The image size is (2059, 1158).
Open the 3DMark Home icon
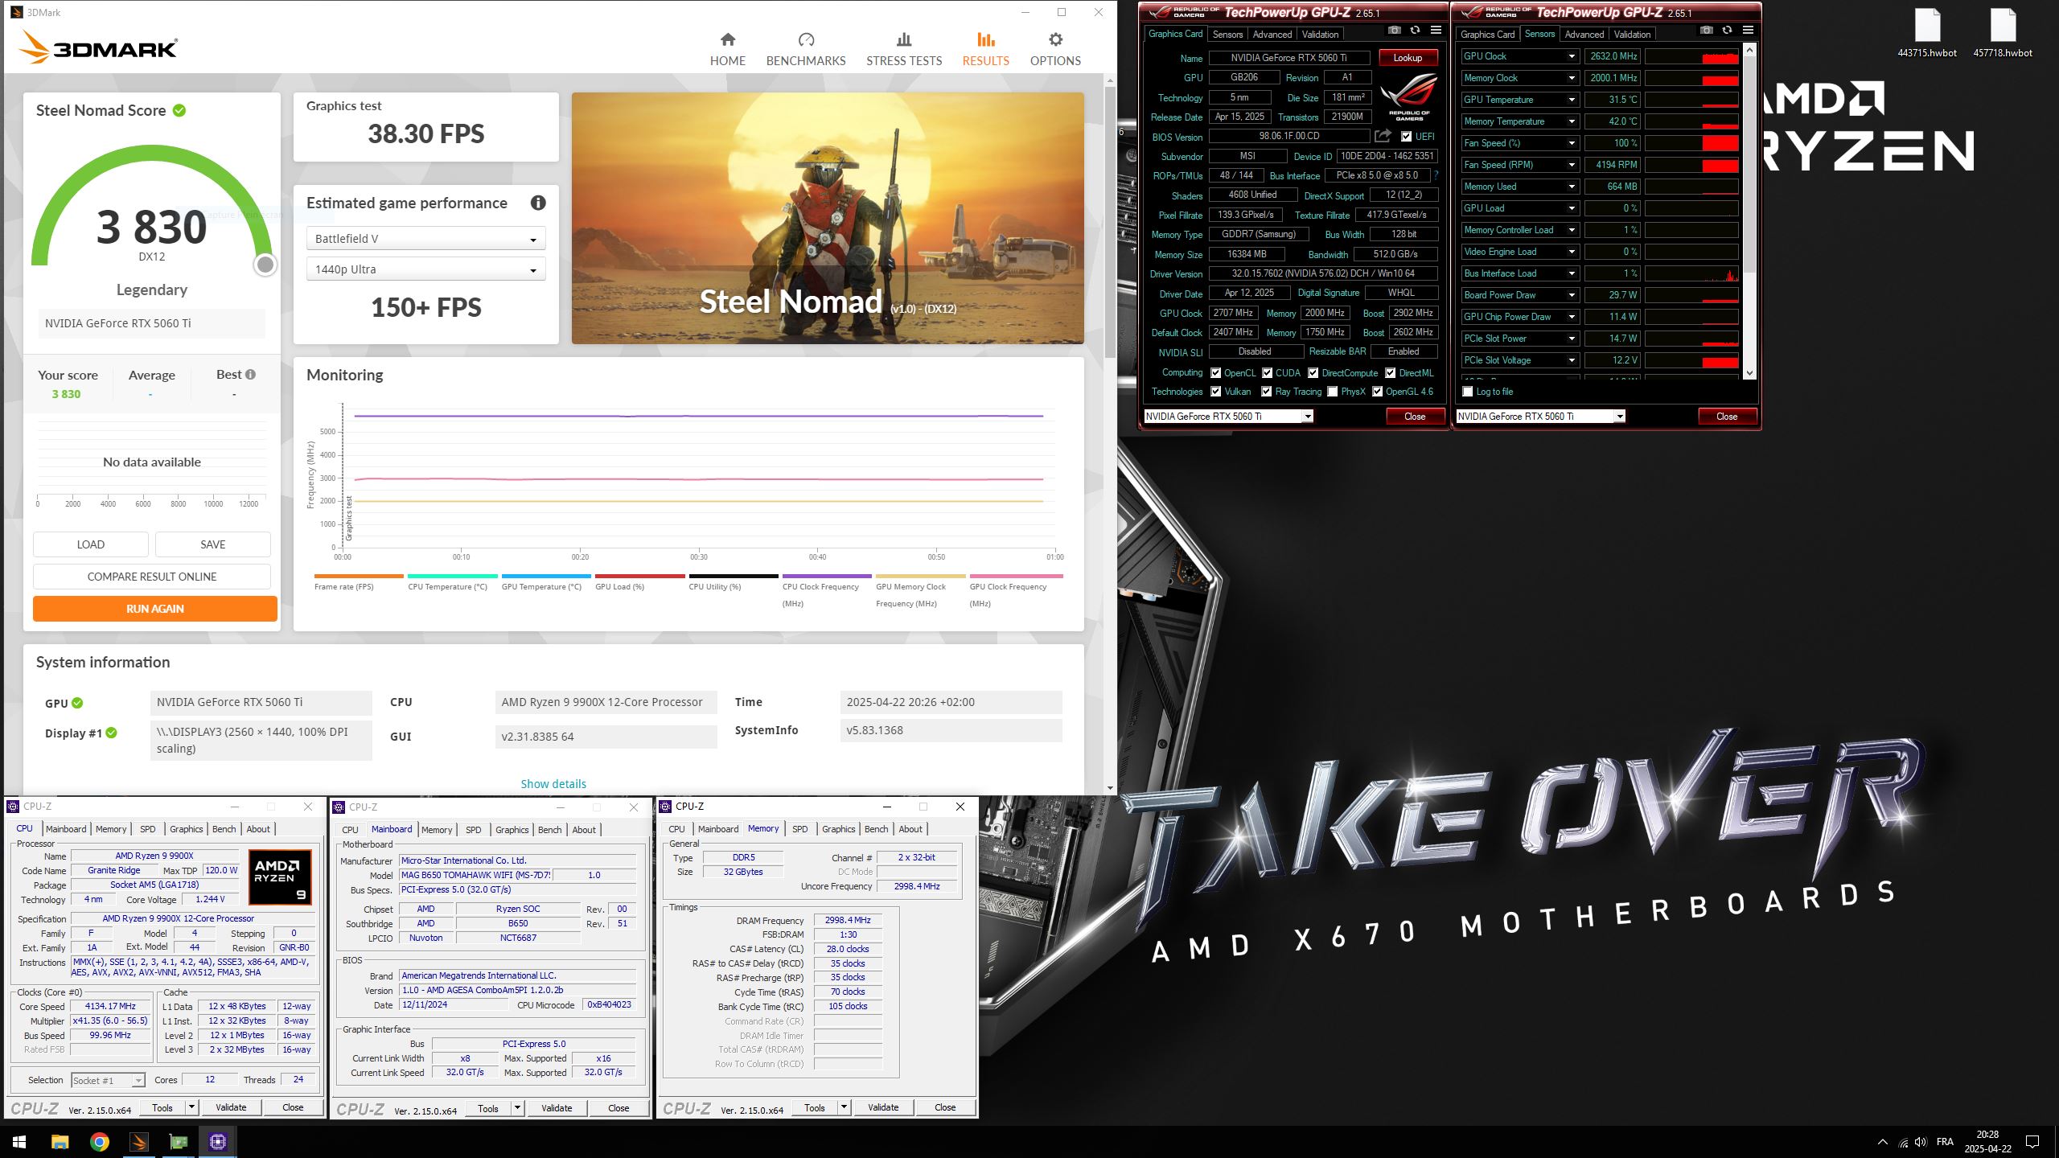[727, 39]
